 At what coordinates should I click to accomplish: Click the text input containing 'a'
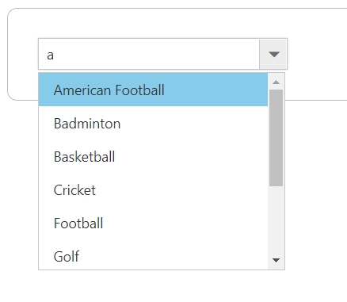pyautogui.click(x=149, y=54)
